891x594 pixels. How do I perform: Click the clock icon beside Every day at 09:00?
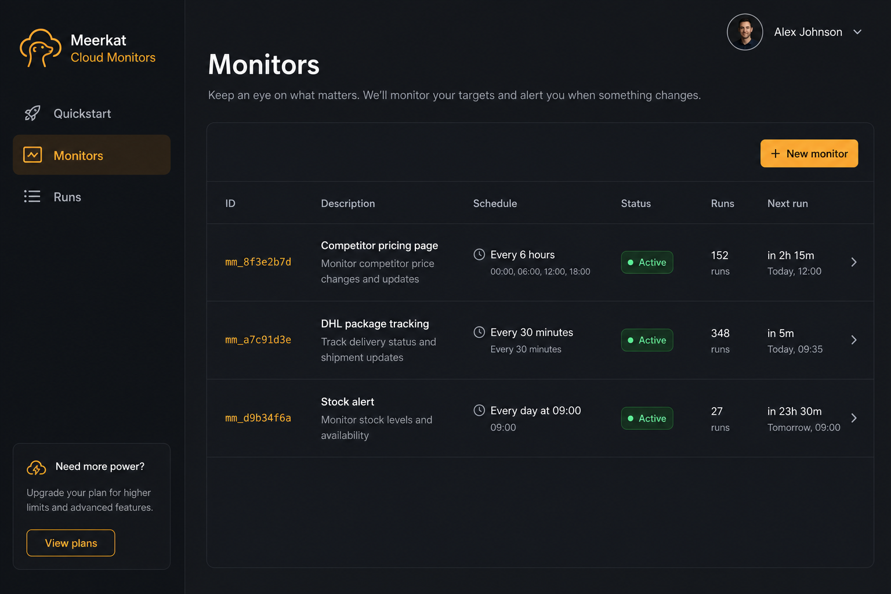479,410
